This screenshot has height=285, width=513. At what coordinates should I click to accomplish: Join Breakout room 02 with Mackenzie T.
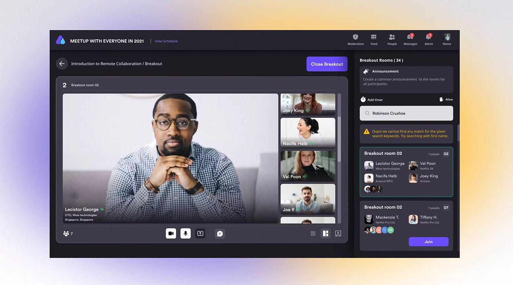click(429, 242)
